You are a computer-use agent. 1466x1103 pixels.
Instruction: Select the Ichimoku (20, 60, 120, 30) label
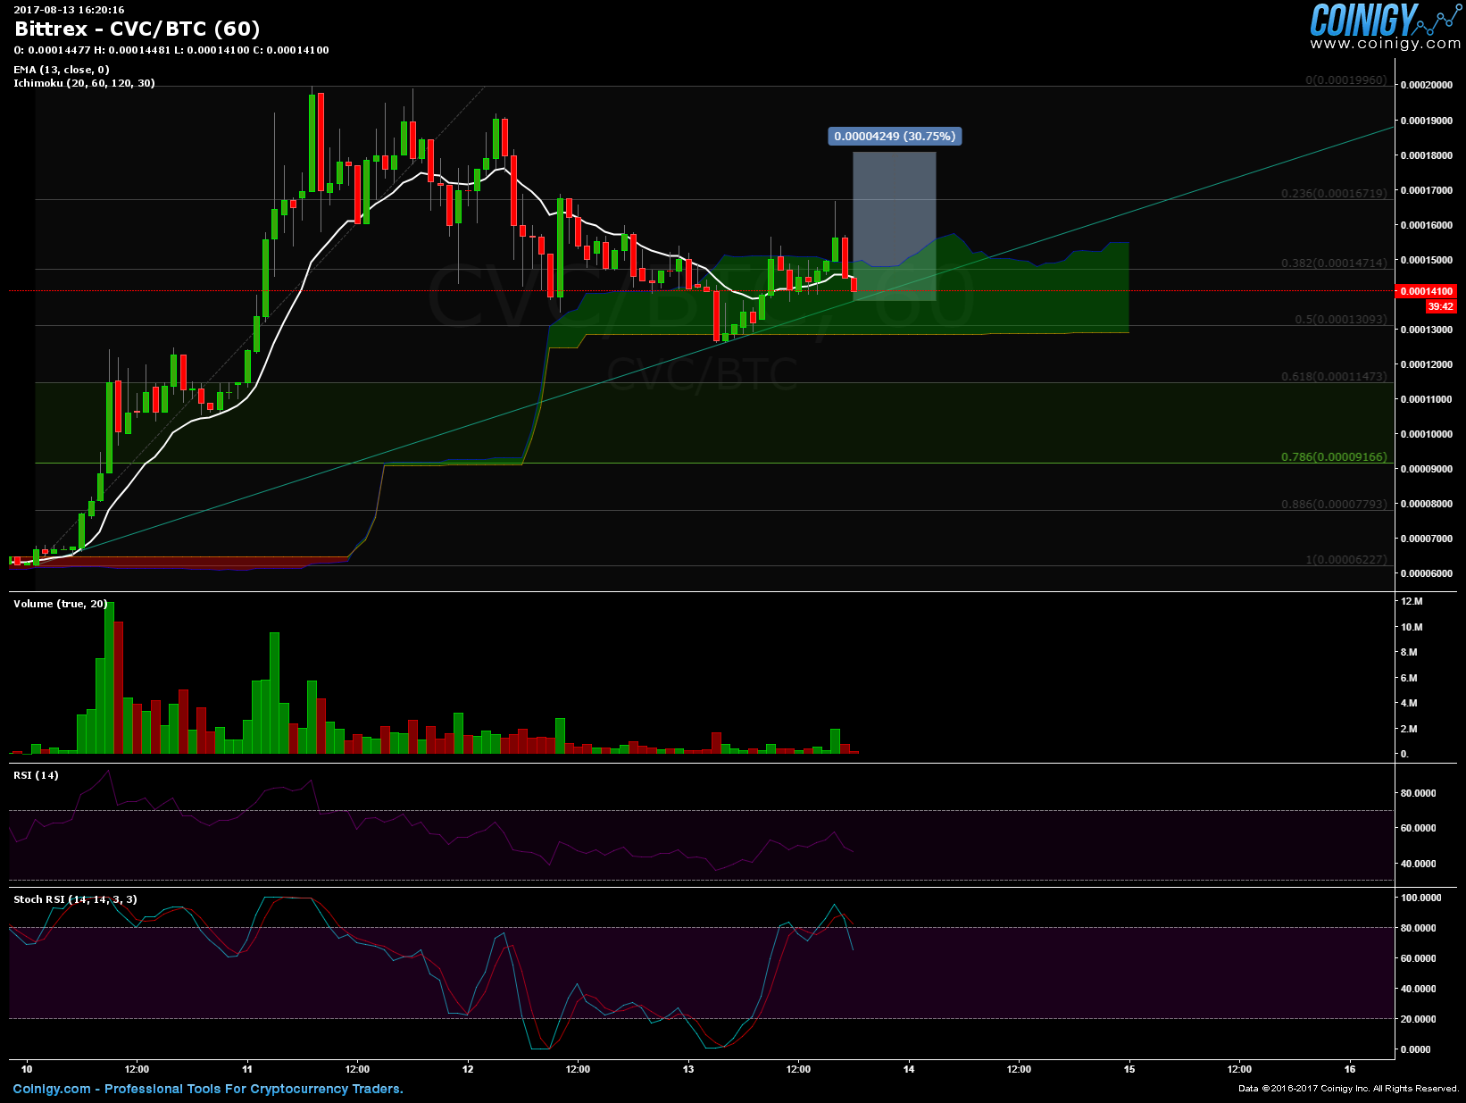point(84,83)
